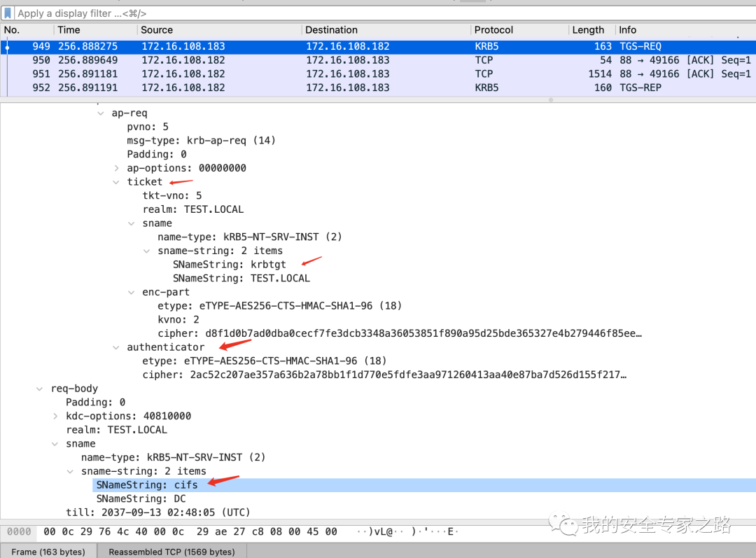Viewport: 756px width, 558px height.
Task: Select packet 952 TGS-REP row
Action: [x=378, y=88]
